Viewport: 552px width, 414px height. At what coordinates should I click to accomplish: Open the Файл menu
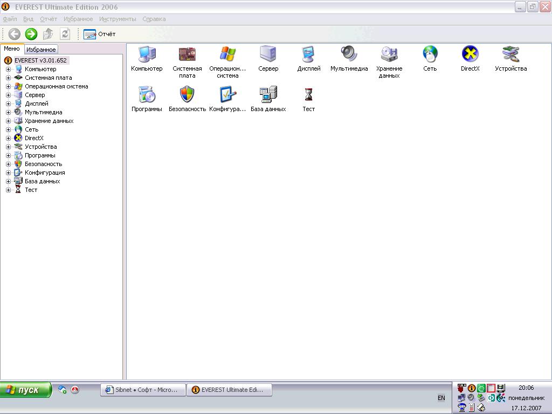(x=10, y=19)
